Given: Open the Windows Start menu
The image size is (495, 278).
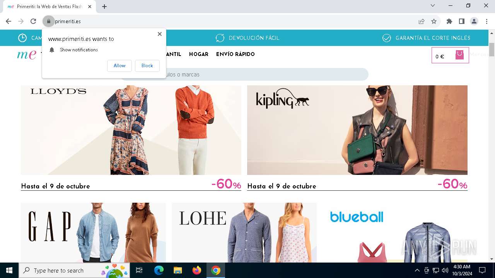Looking at the screenshot, I should (x=9, y=270).
